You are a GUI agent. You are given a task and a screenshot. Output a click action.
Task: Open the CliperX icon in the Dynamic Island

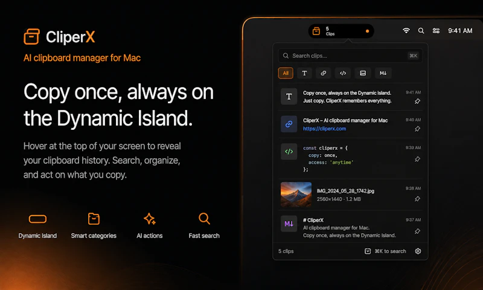click(x=316, y=31)
